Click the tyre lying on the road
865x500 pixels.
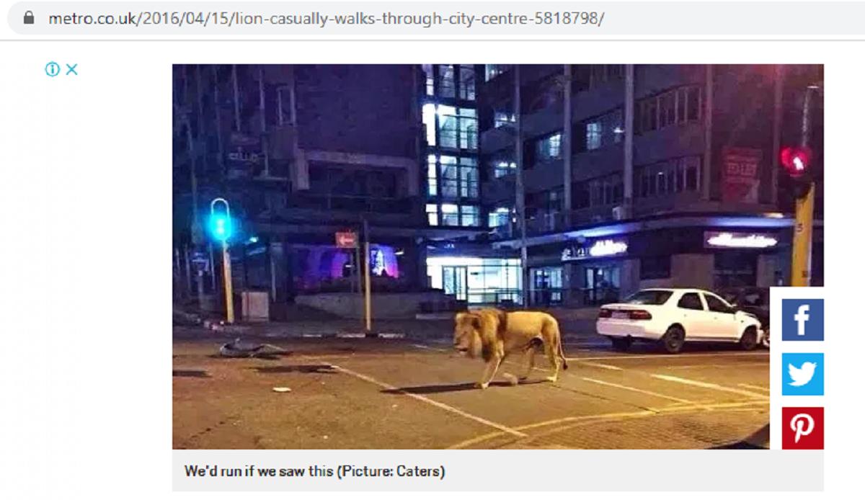tap(242, 349)
